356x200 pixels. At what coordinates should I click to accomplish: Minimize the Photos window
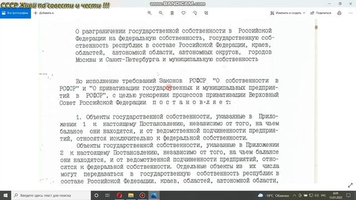(329, 4)
